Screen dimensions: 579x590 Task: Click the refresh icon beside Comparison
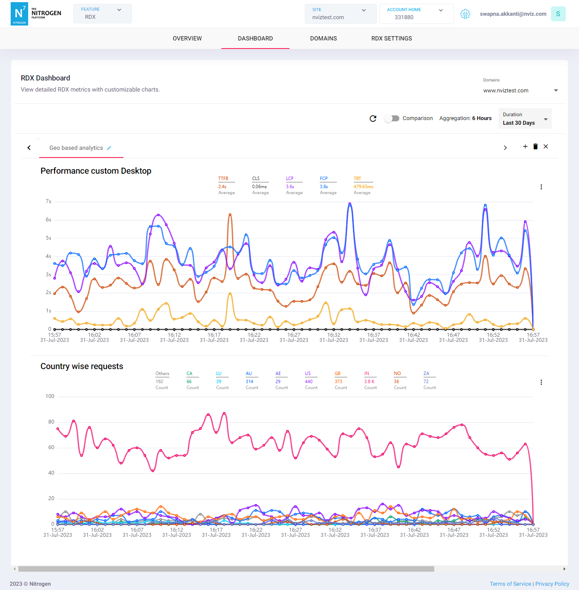373,118
